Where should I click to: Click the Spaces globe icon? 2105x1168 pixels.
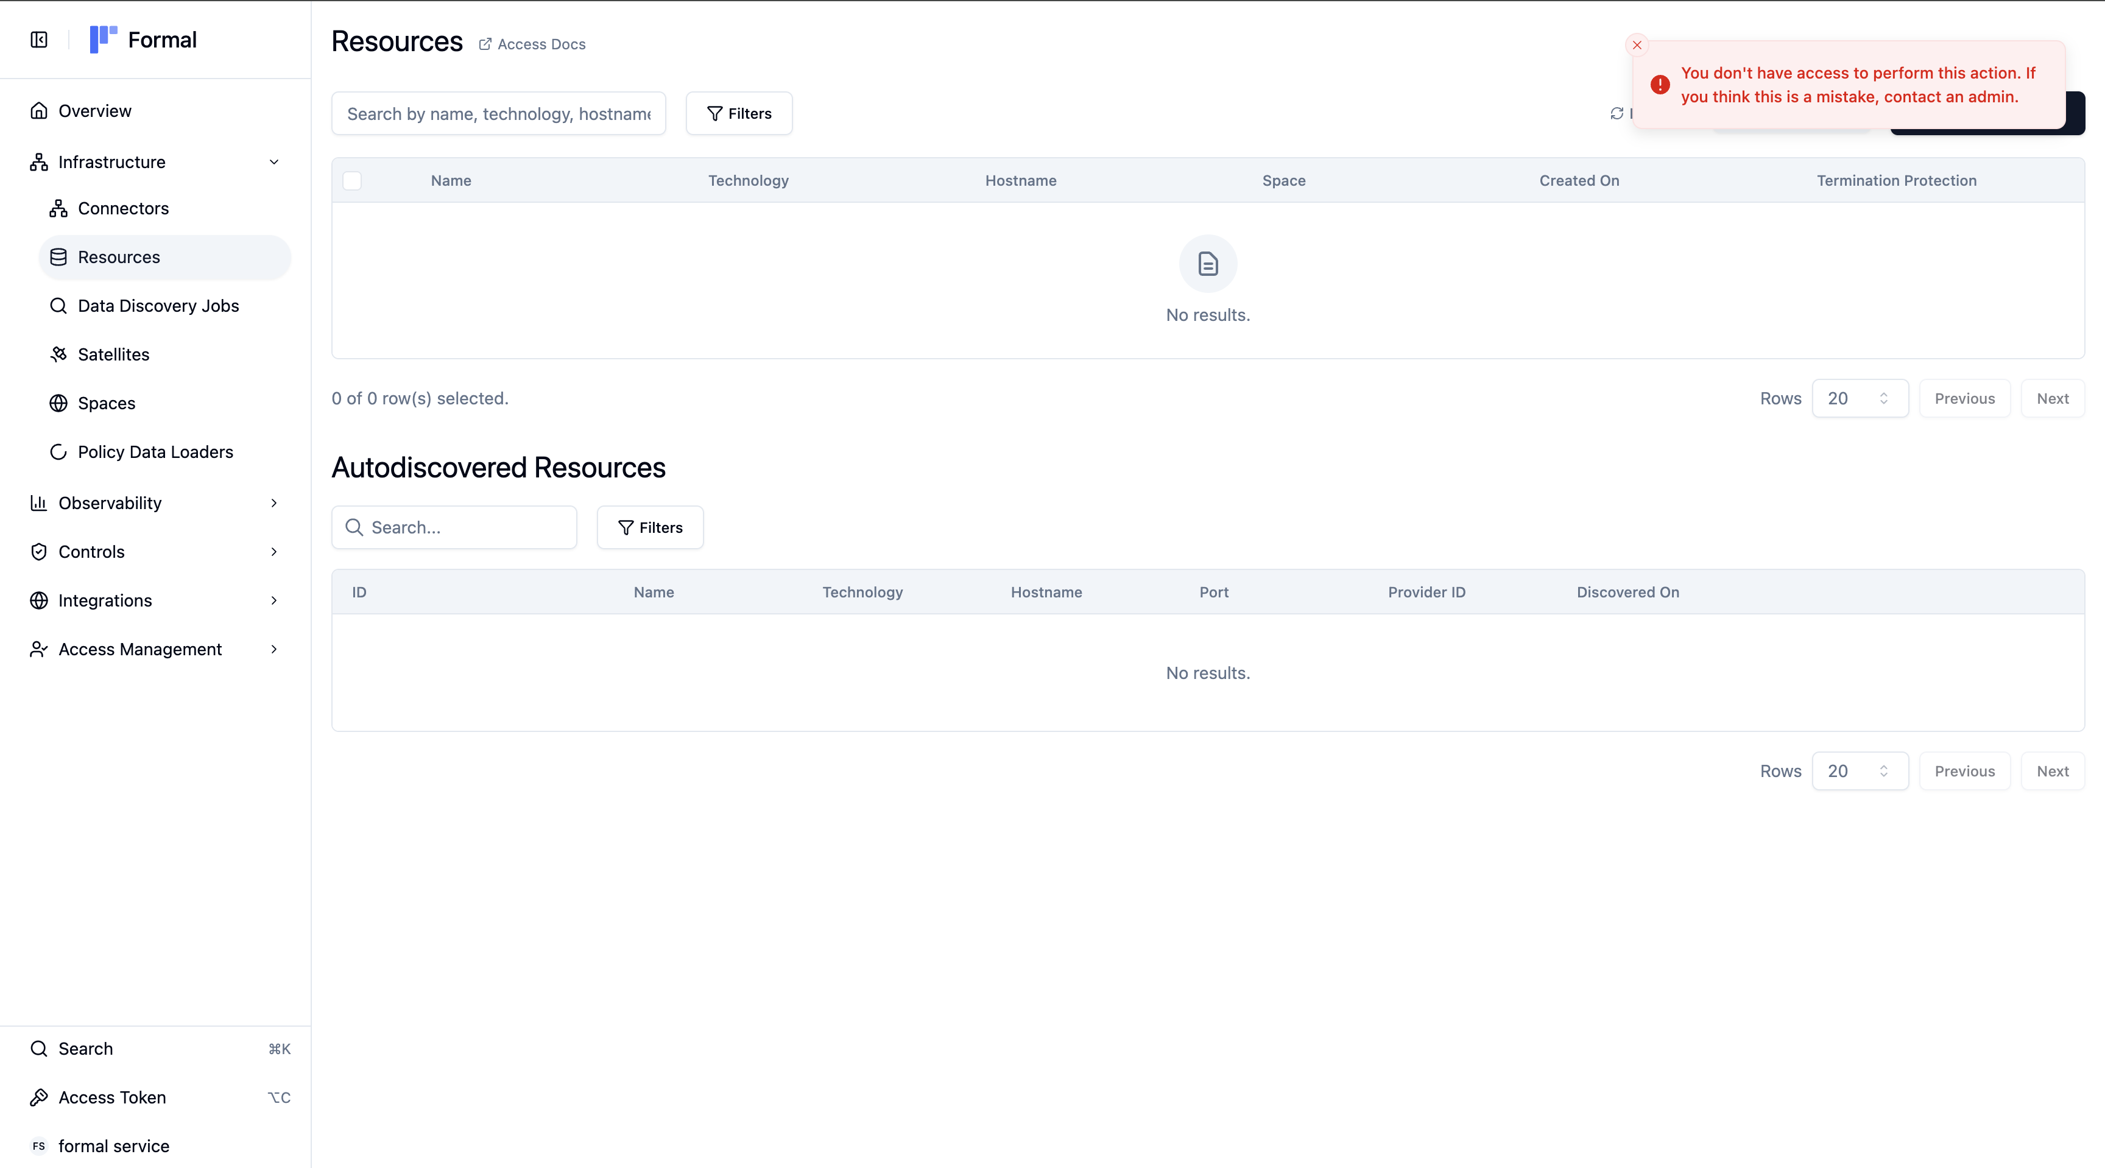click(58, 404)
